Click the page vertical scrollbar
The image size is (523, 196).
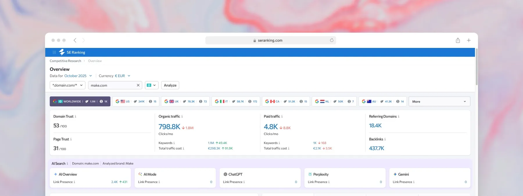pyautogui.click(x=477, y=67)
